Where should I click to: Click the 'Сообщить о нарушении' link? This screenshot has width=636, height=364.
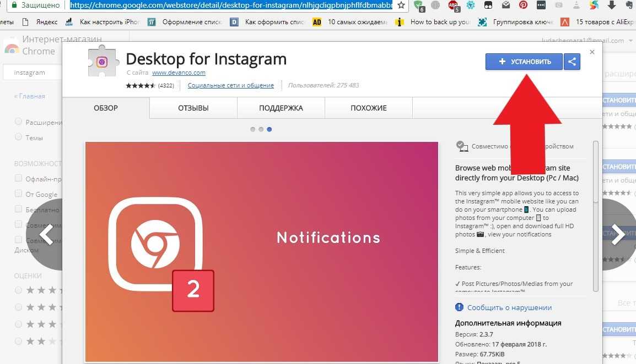509,307
